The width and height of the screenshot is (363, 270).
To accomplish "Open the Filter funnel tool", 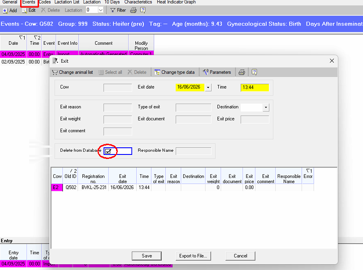I will click(x=118, y=10).
